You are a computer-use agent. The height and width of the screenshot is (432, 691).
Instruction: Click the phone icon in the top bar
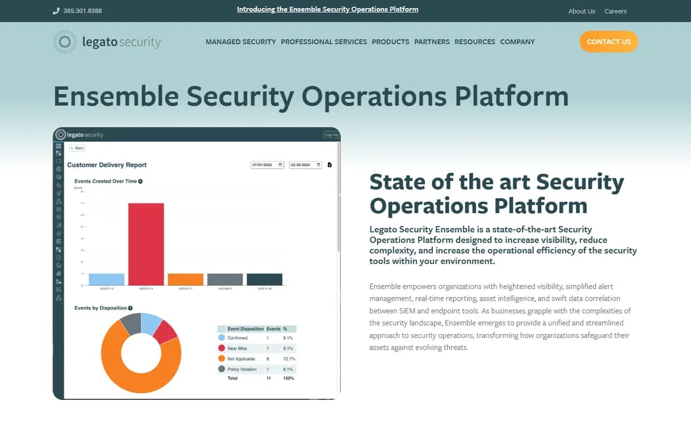point(56,11)
